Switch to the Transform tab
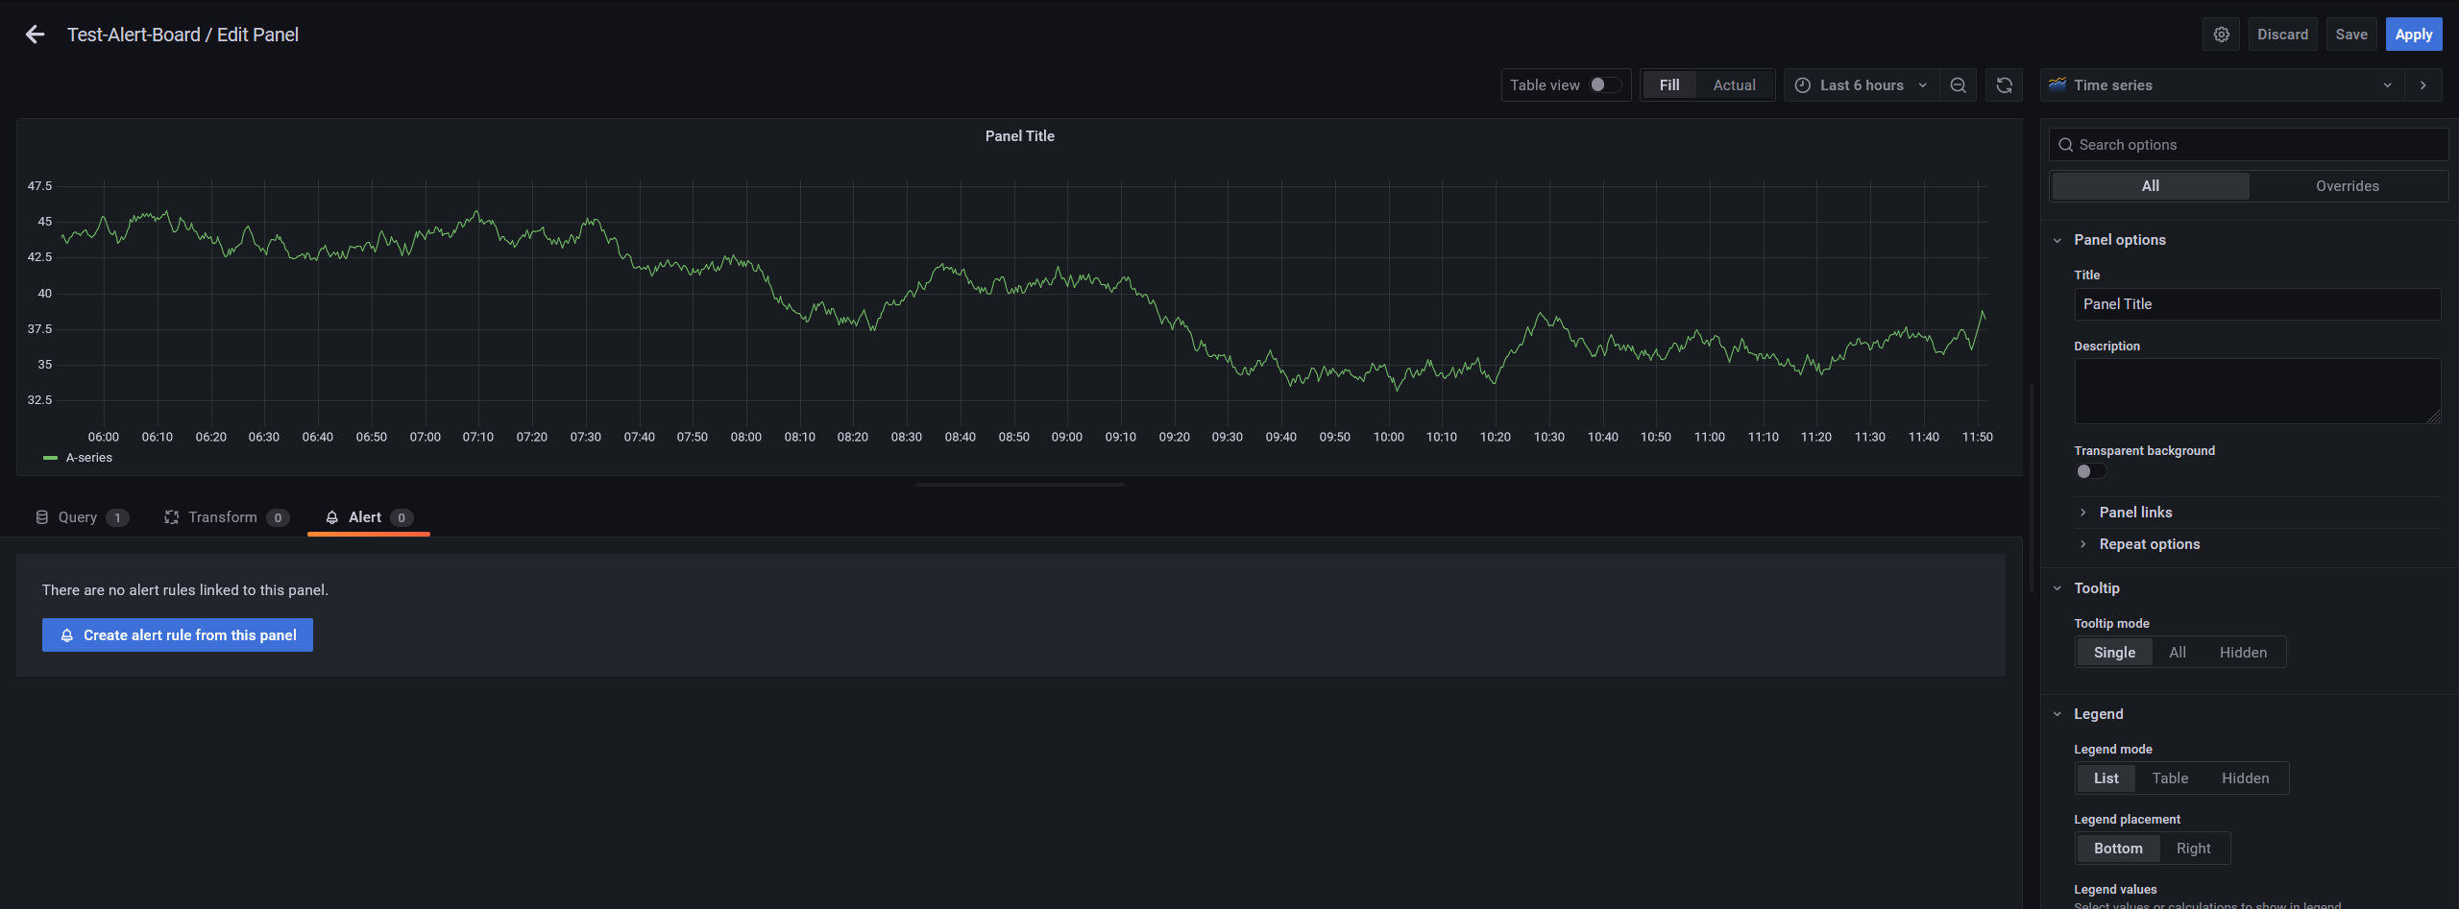The image size is (2459, 909). [226, 517]
